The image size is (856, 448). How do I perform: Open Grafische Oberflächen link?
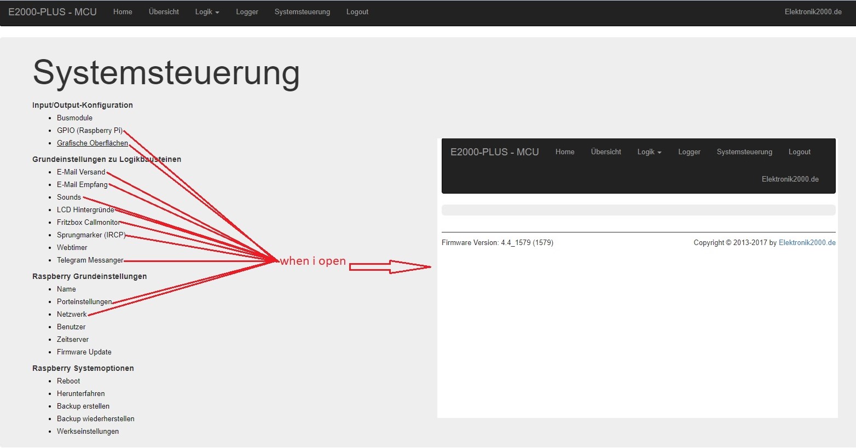coord(92,143)
